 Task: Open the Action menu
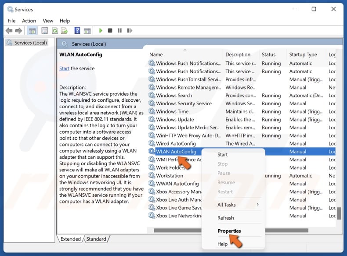point(29,21)
